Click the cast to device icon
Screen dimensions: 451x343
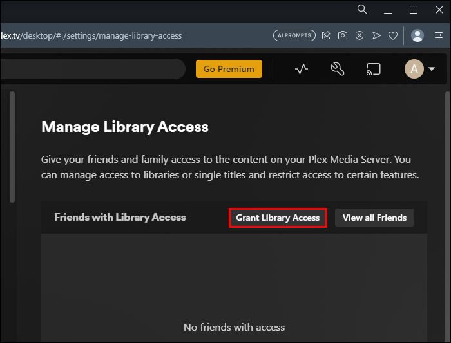pos(373,69)
